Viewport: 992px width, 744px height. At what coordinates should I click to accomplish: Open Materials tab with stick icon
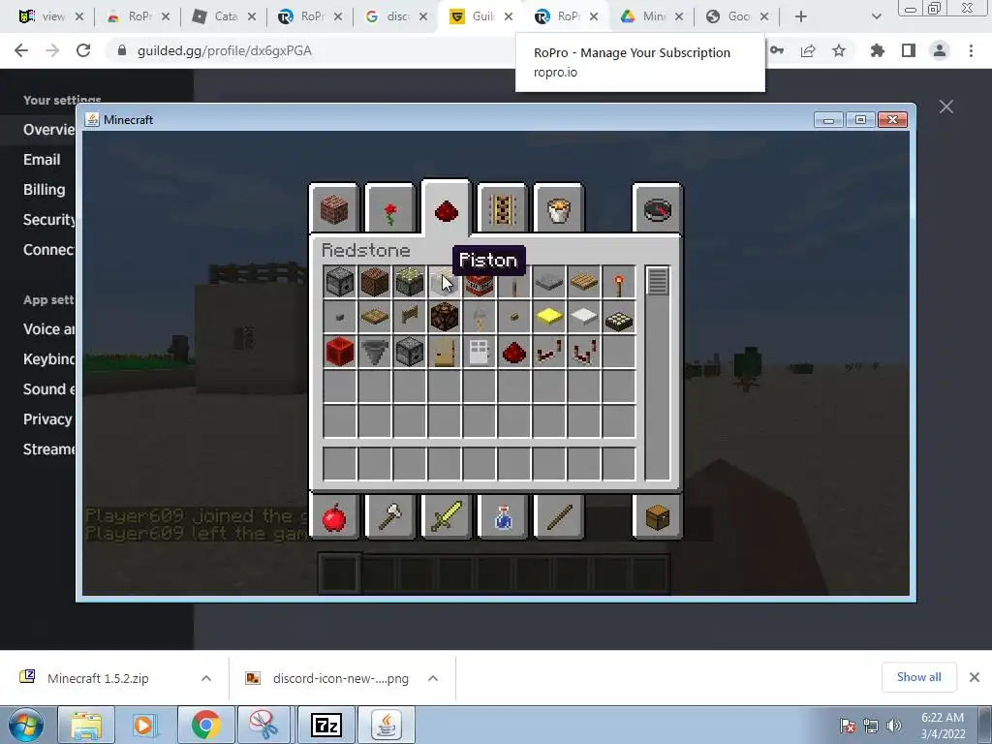pos(559,517)
